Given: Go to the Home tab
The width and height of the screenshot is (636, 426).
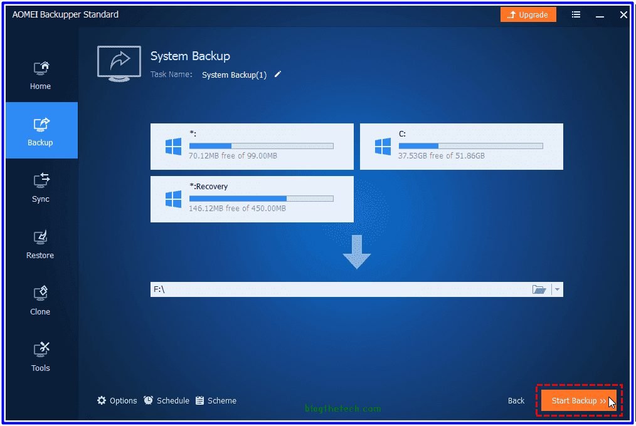Looking at the screenshot, I should [41, 75].
